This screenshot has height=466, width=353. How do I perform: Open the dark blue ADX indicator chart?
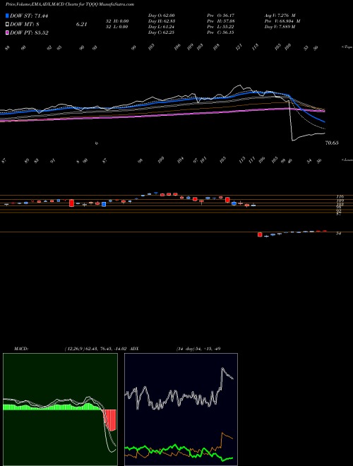coord(181,410)
